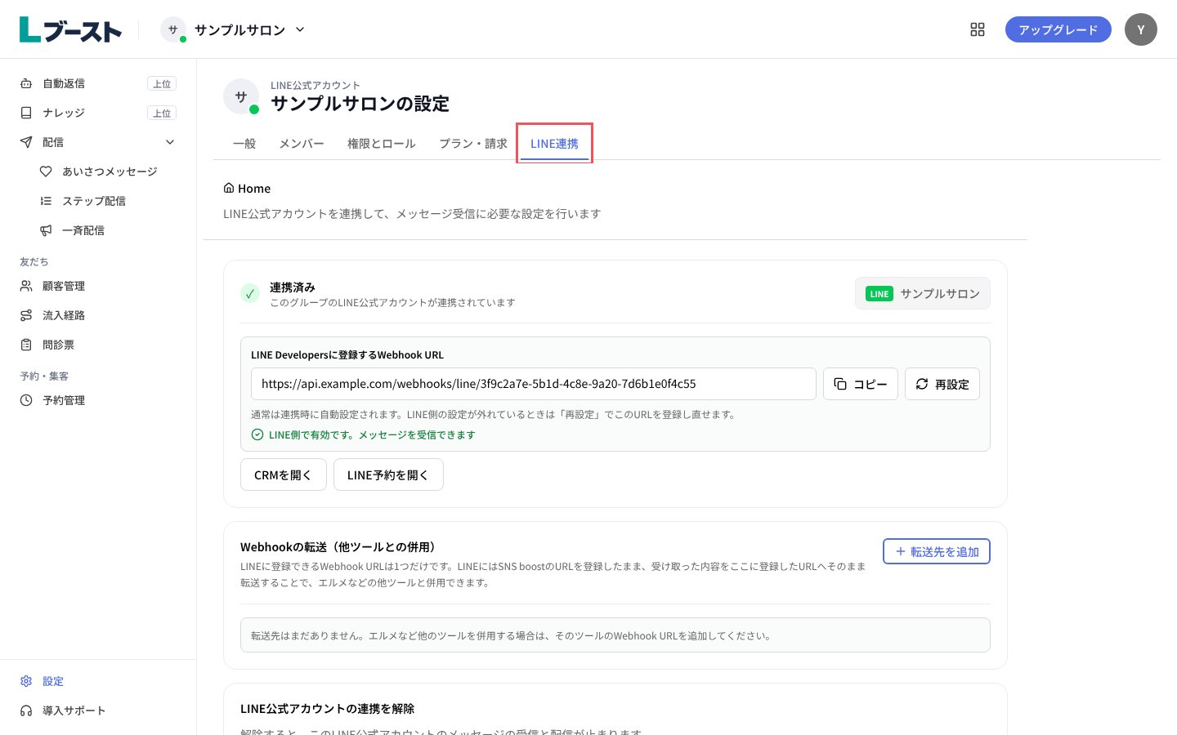Click the LINE側で有効です status message
1177x735 pixels.
coord(372,435)
